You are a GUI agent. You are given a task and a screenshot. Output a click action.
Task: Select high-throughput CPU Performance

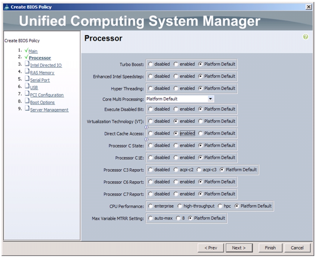pyautogui.click(x=180, y=206)
